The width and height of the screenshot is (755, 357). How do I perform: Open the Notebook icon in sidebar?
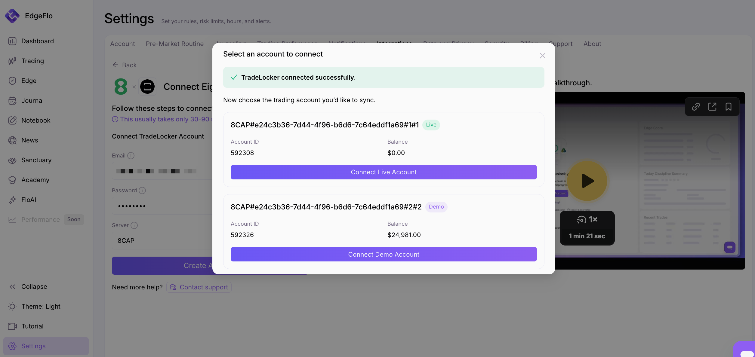click(12, 121)
